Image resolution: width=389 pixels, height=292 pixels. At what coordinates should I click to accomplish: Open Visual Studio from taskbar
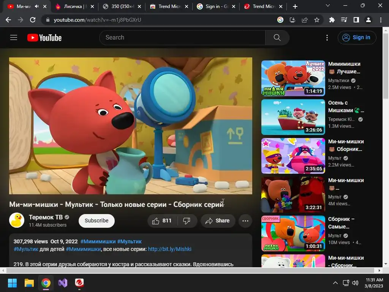[63, 283]
